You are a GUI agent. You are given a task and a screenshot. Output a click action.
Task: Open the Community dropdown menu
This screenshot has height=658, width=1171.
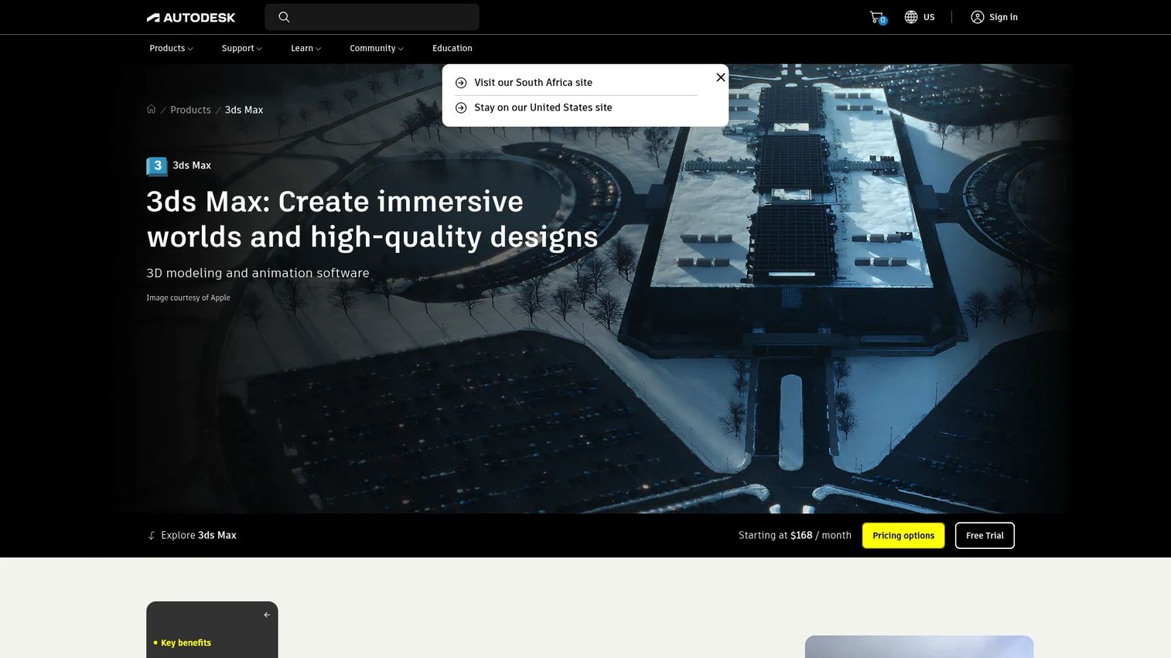point(377,48)
